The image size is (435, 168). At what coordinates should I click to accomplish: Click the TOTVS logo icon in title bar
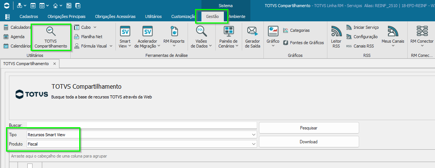click(7, 5)
